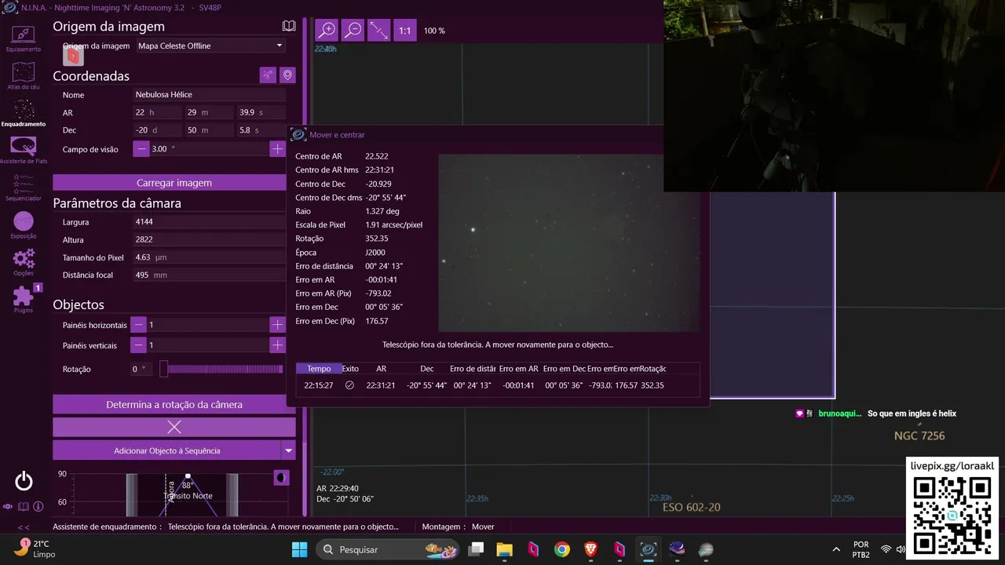Click the Rotação degrees value field
Image resolution: width=1005 pixels, height=565 pixels.
click(x=142, y=369)
